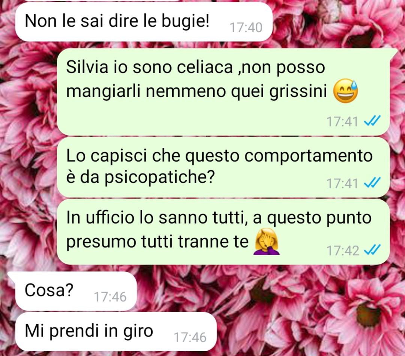The height and width of the screenshot is (356, 405).
Task: Tap the sweating grin emoji
Action: pyautogui.click(x=345, y=91)
